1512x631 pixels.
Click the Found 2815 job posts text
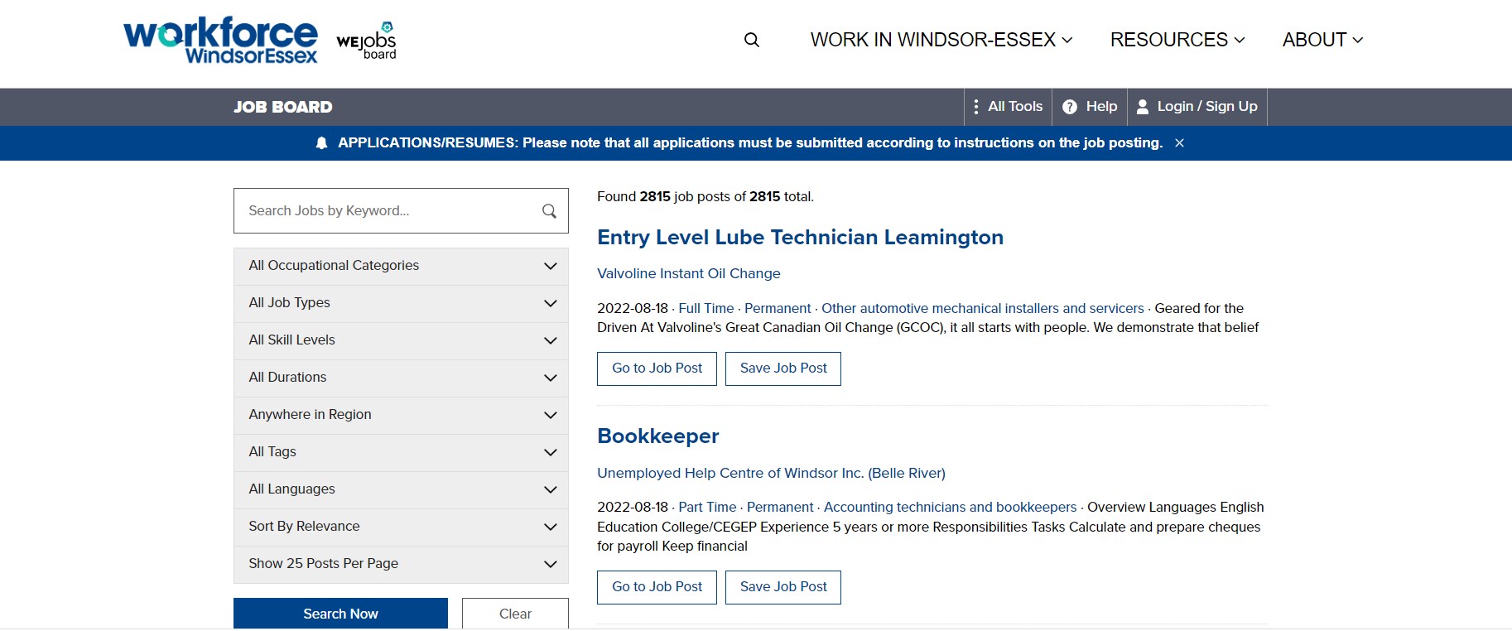pyautogui.click(x=705, y=196)
